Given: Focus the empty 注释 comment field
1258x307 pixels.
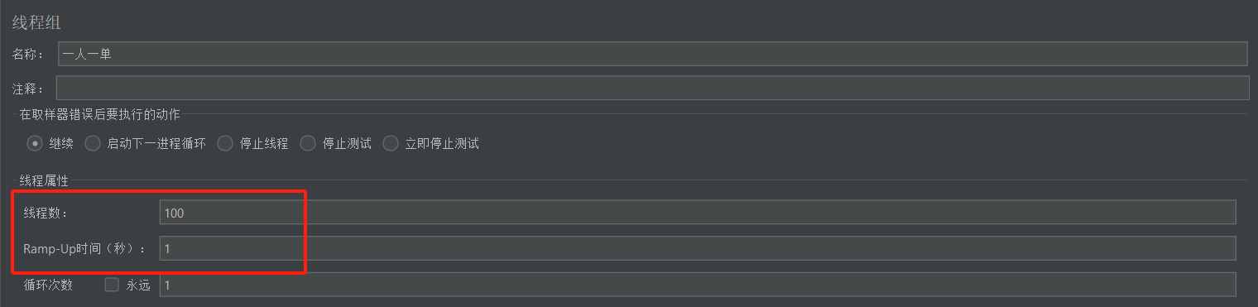Looking at the screenshot, I should (x=652, y=88).
